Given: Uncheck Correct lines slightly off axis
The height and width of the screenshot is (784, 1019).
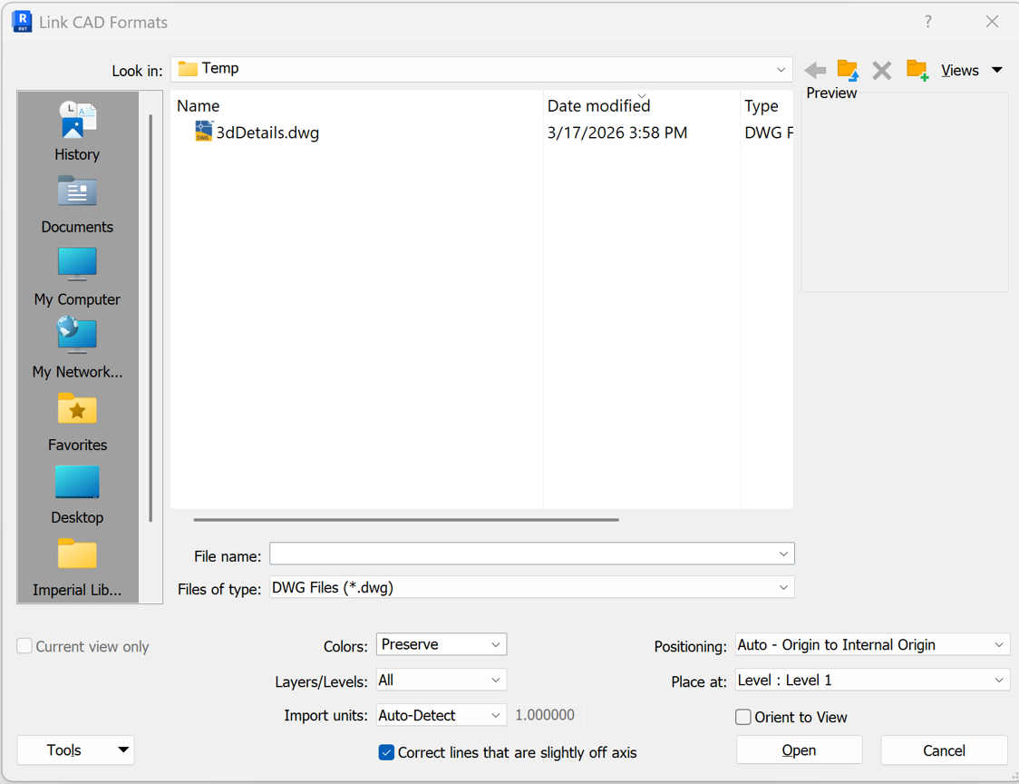Looking at the screenshot, I should click(x=386, y=753).
